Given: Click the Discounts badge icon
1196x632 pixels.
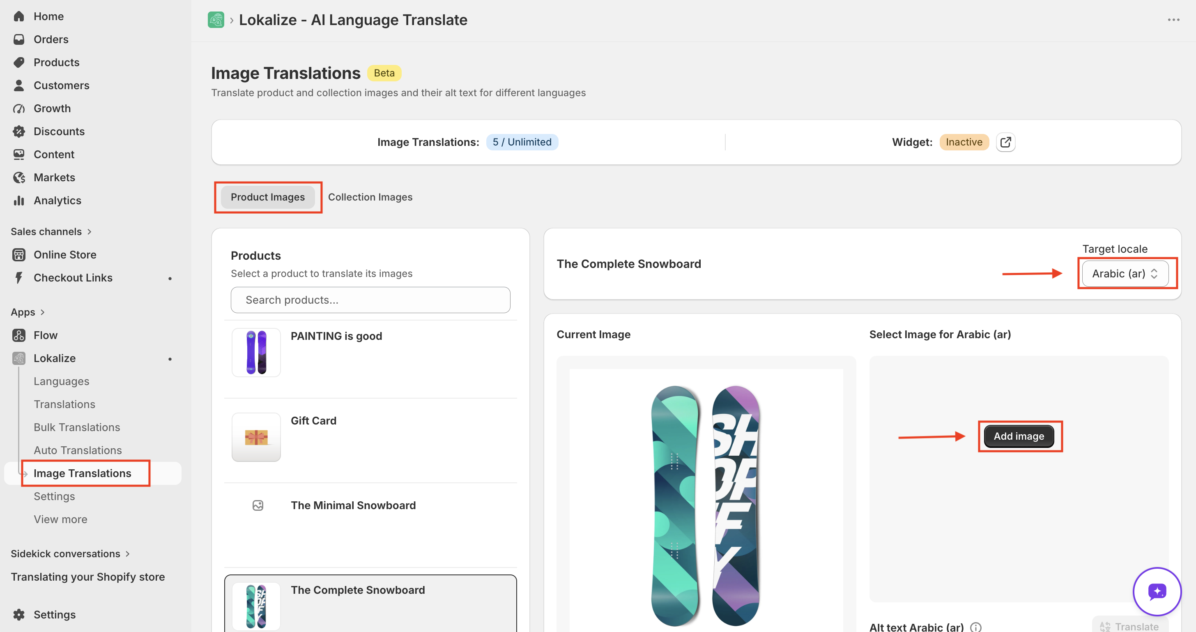Looking at the screenshot, I should 18,131.
